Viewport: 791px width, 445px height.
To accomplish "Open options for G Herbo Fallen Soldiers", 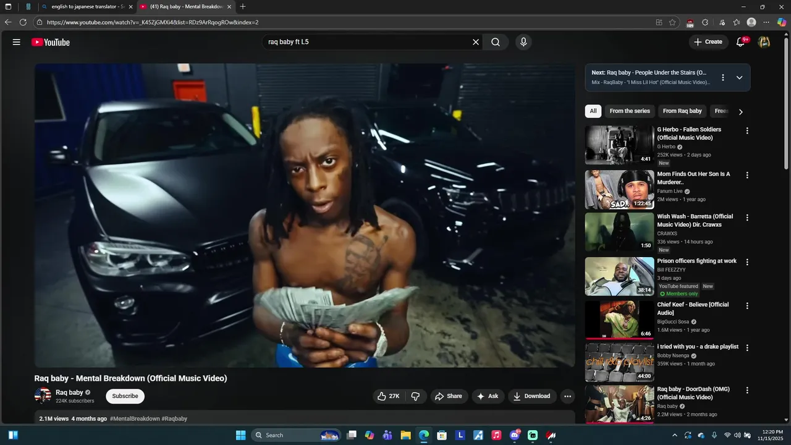I will (x=747, y=130).
